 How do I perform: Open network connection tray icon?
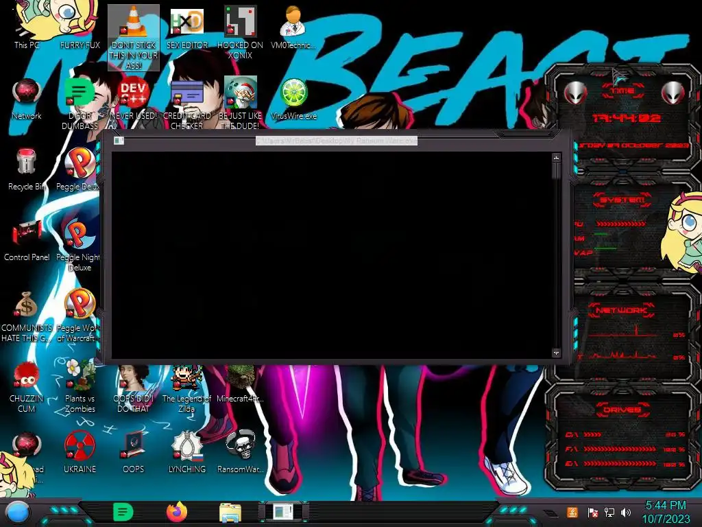click(x=609, y=512)
